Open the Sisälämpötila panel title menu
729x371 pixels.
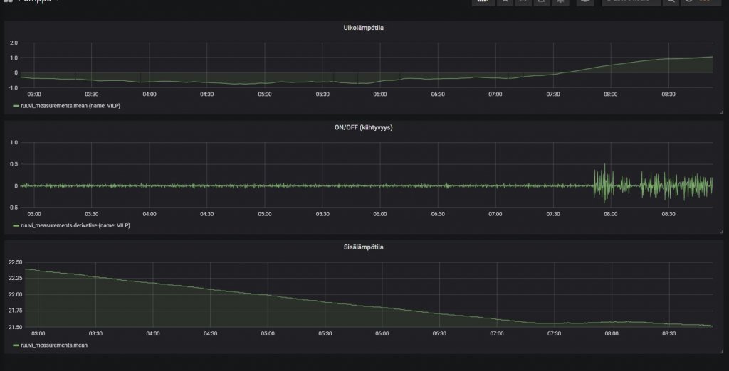click(x=364, y=247)
